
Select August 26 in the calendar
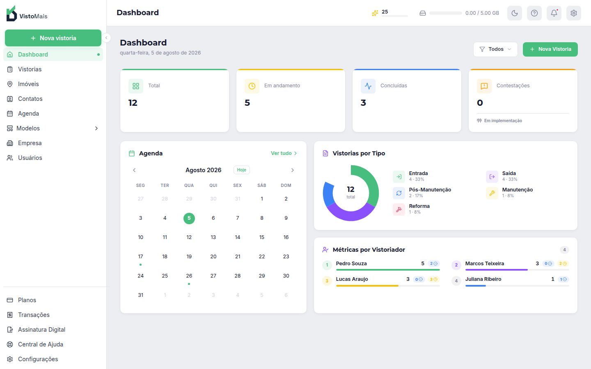point(189,276)
